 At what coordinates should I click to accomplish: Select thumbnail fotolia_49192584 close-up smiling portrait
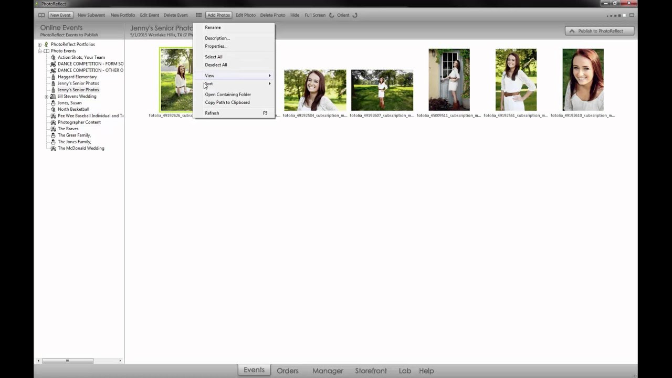point(315,90)
